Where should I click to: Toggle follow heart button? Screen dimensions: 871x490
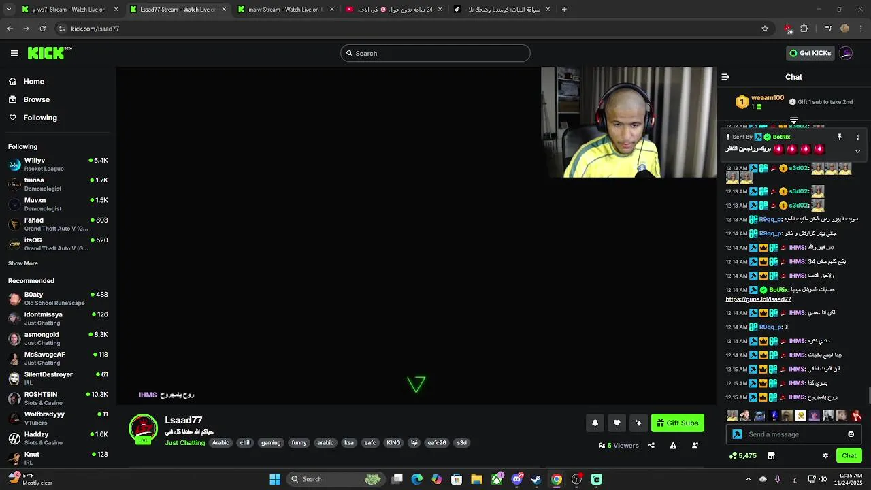tap(617, 423)
